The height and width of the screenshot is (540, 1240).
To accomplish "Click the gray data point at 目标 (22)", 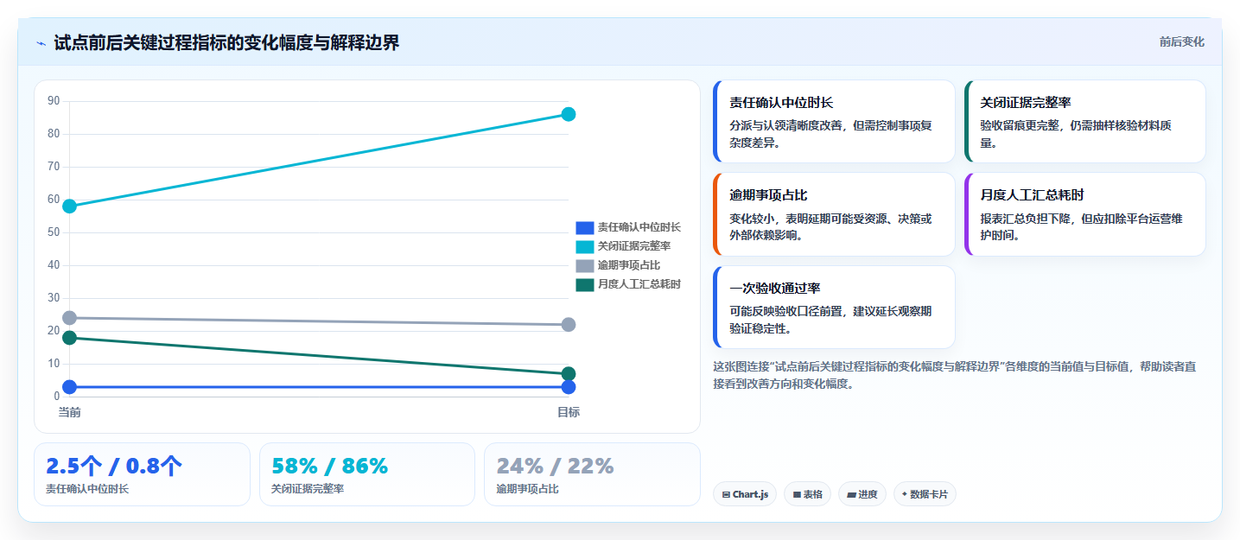I will click(x=569, y=325).
